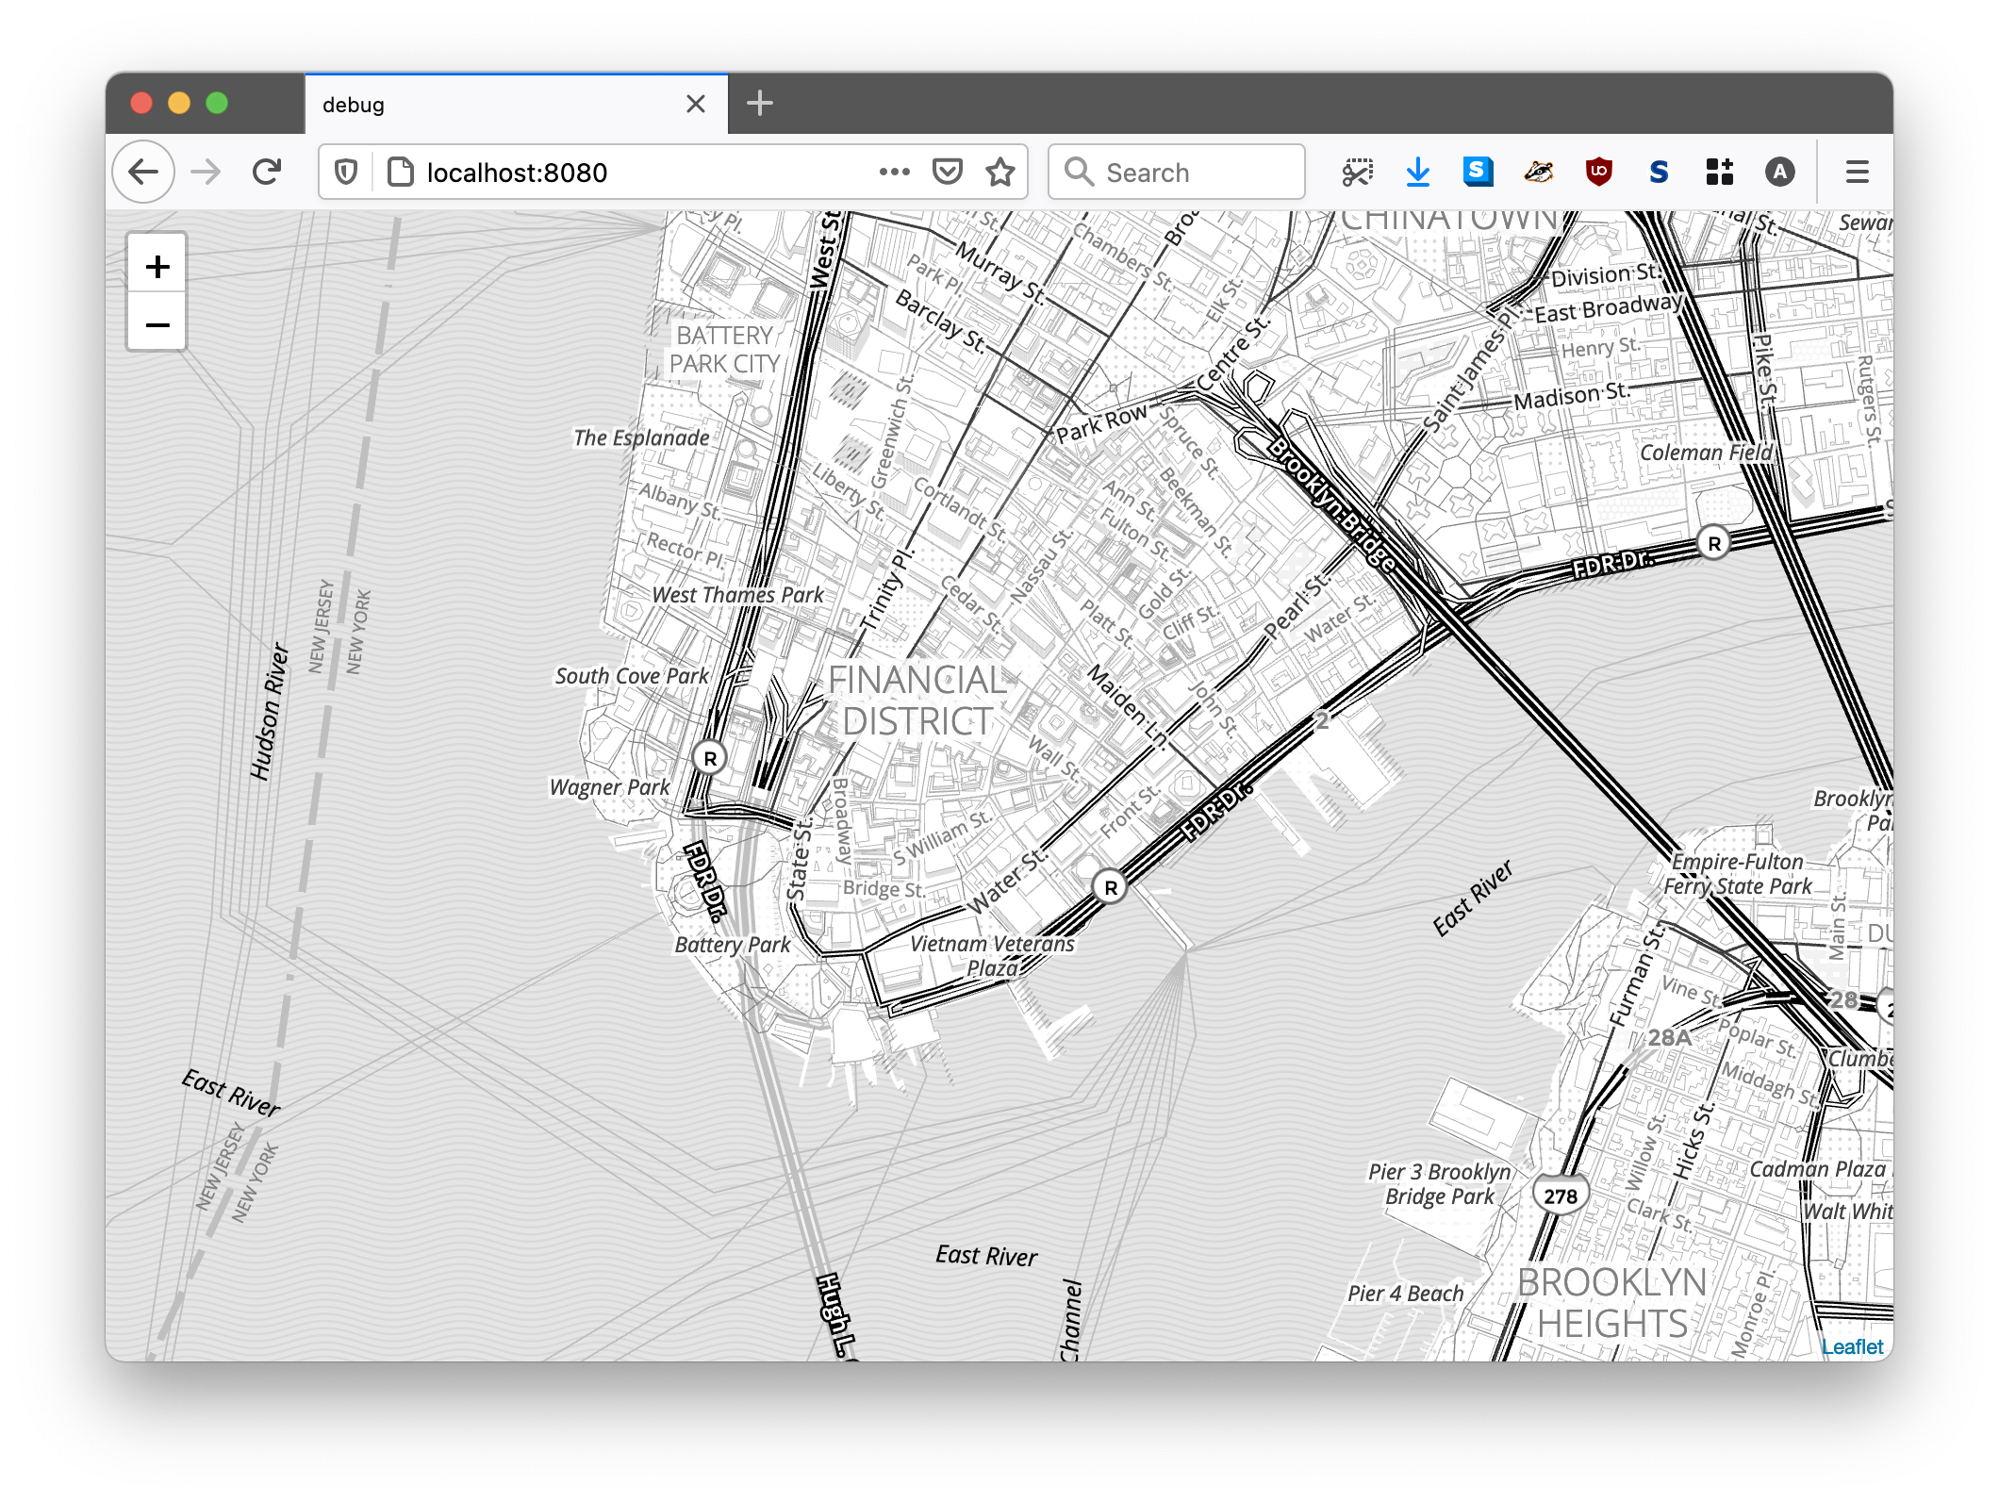
Task: Bookmark this page with the star icon
Action: [999, 173]
